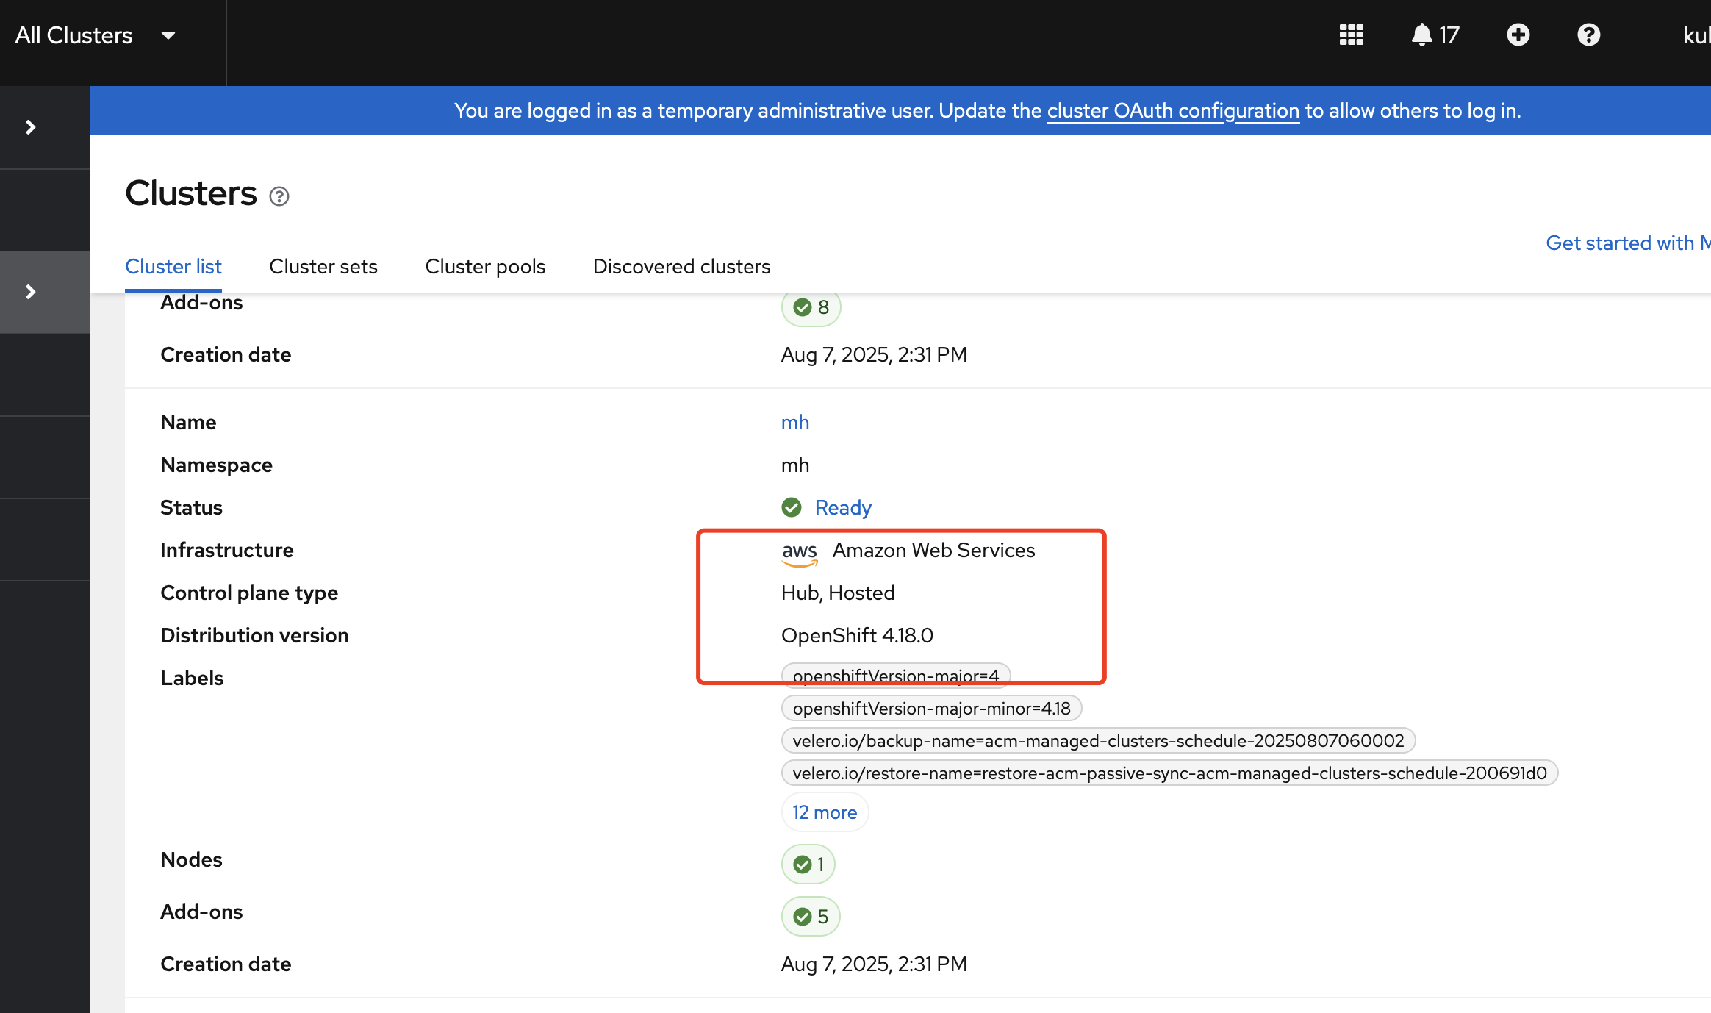
Task: Click the help icon beside Clusters title
Action: pos(279,196)
